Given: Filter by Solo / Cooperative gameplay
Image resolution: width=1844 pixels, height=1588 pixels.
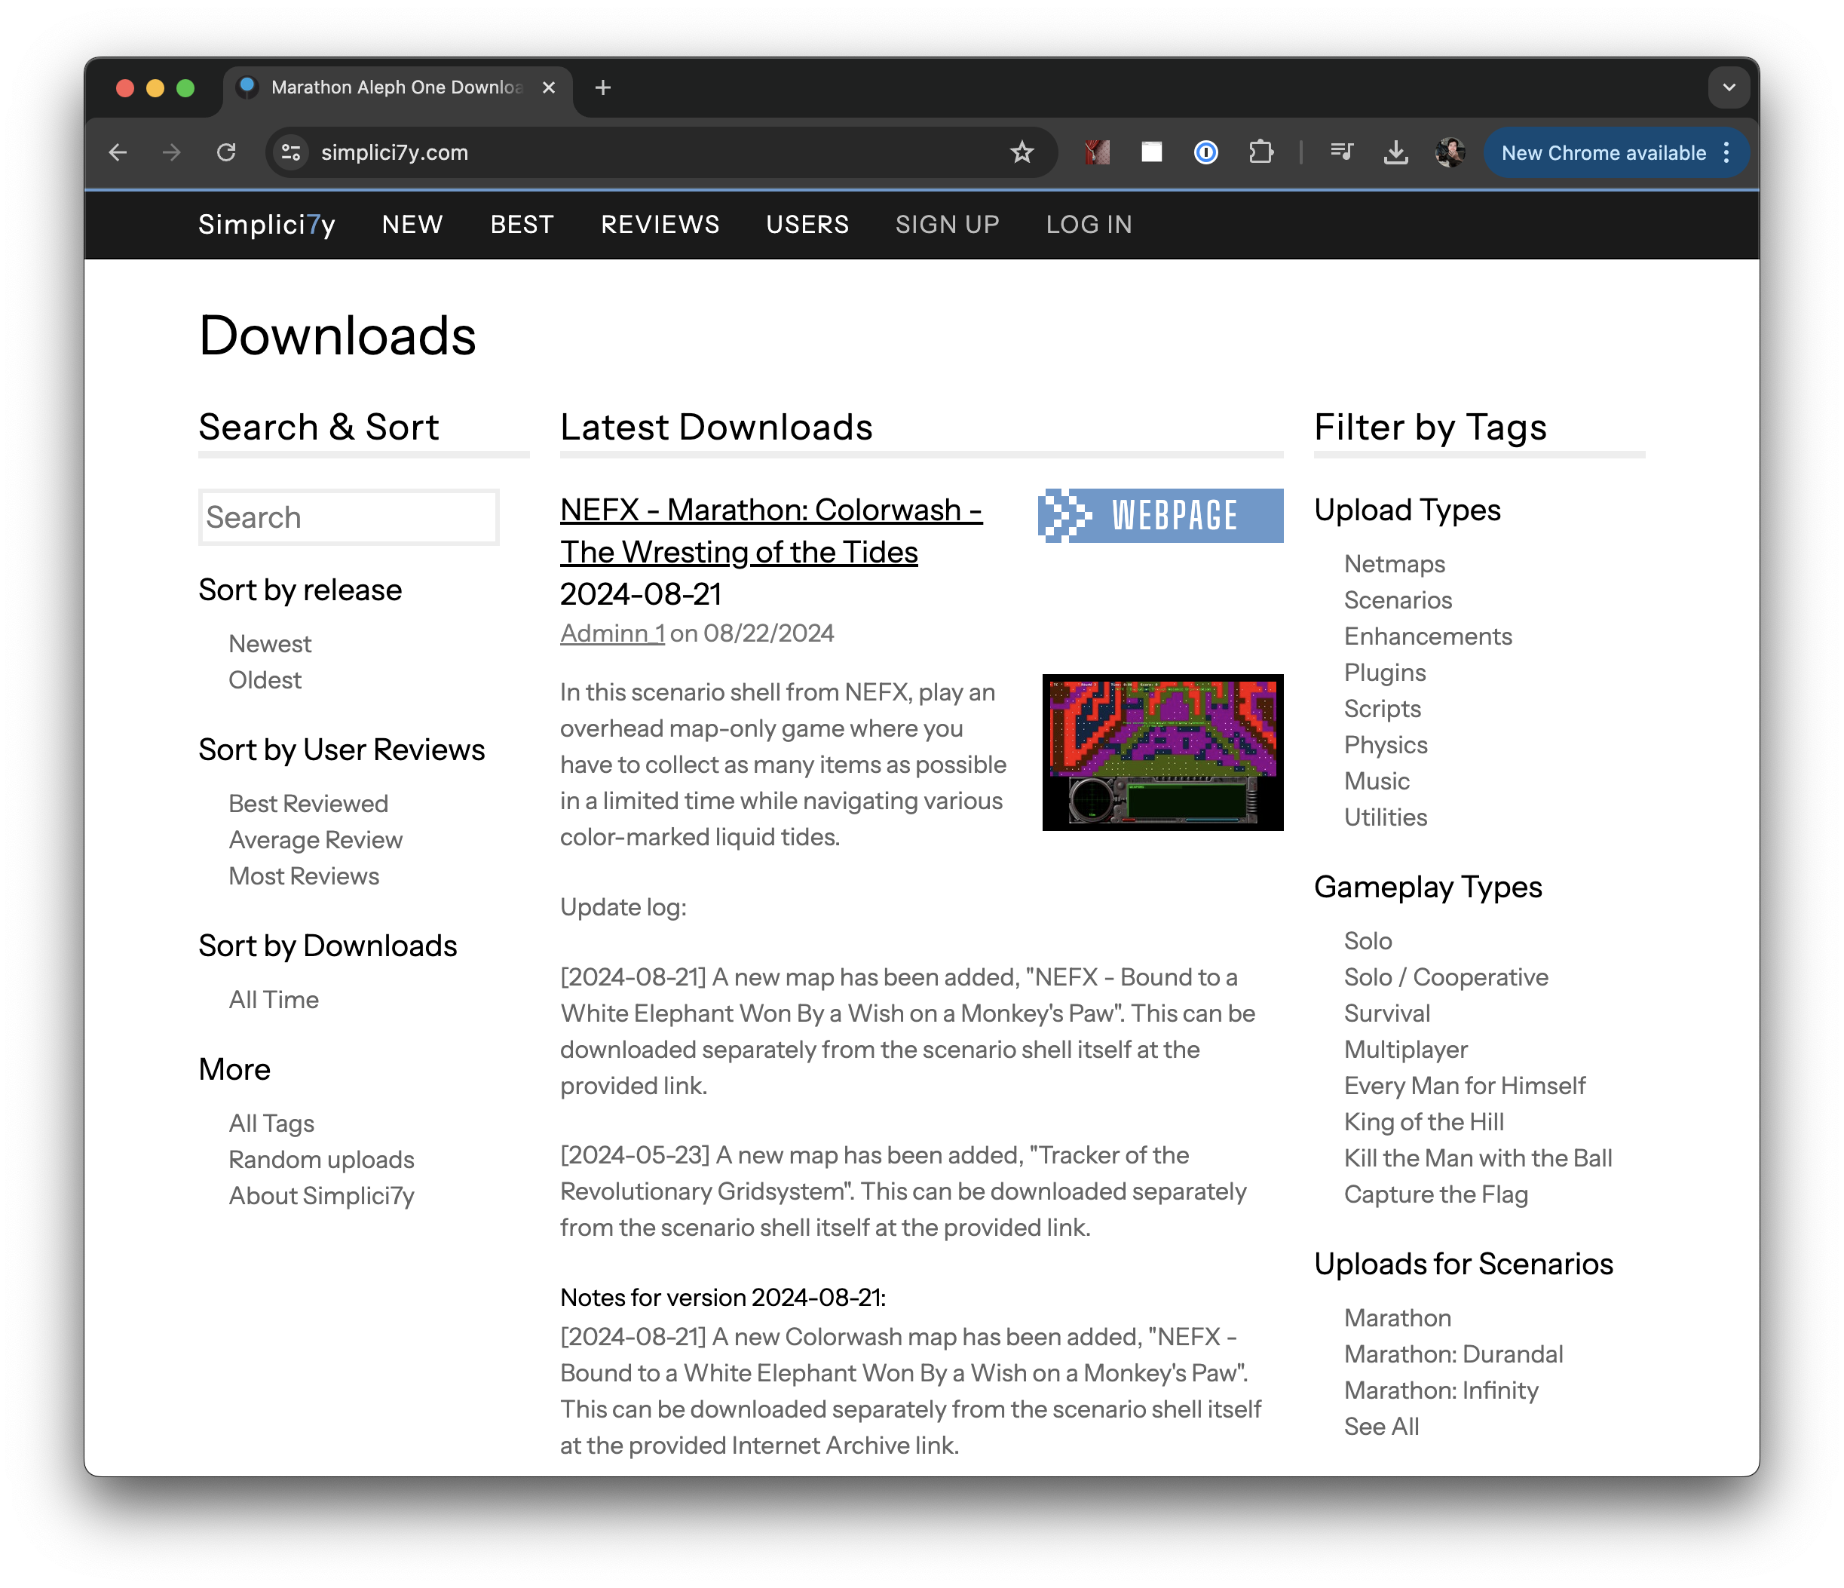Looking at the screenshot, I should [1446, 976].
